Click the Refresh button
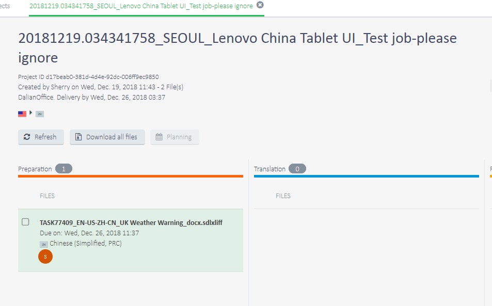Image resolution: width=492 pixels, height=306 pixels. [x=41, y=137]
